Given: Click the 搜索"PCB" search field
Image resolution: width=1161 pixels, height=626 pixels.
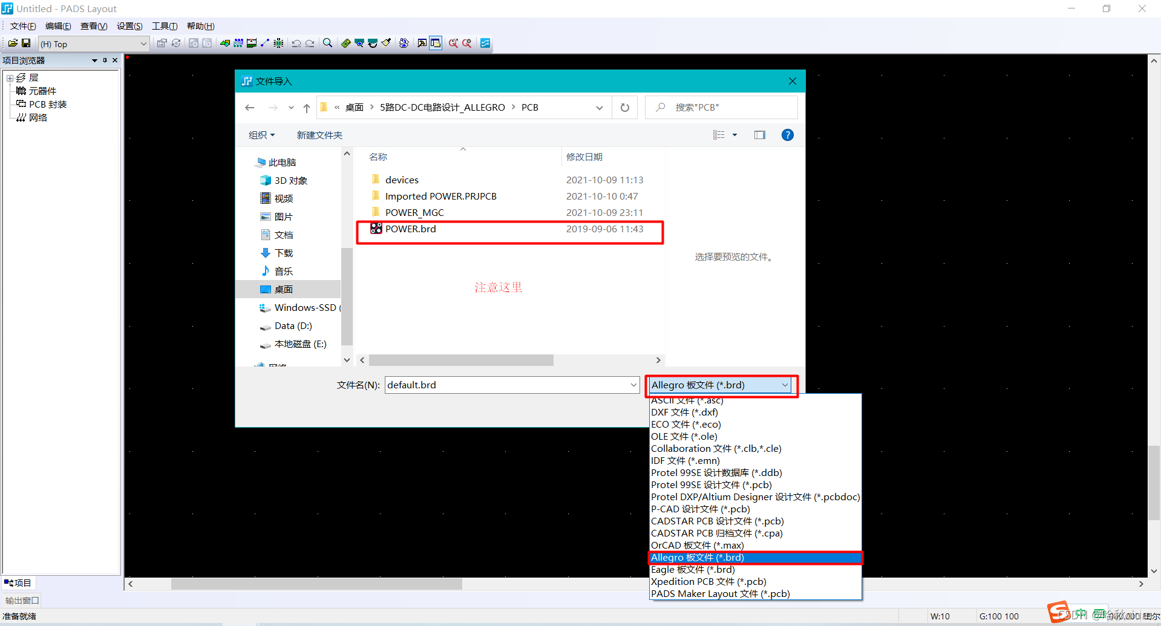Looking at the screenshot, I should (x=721, y=108).
